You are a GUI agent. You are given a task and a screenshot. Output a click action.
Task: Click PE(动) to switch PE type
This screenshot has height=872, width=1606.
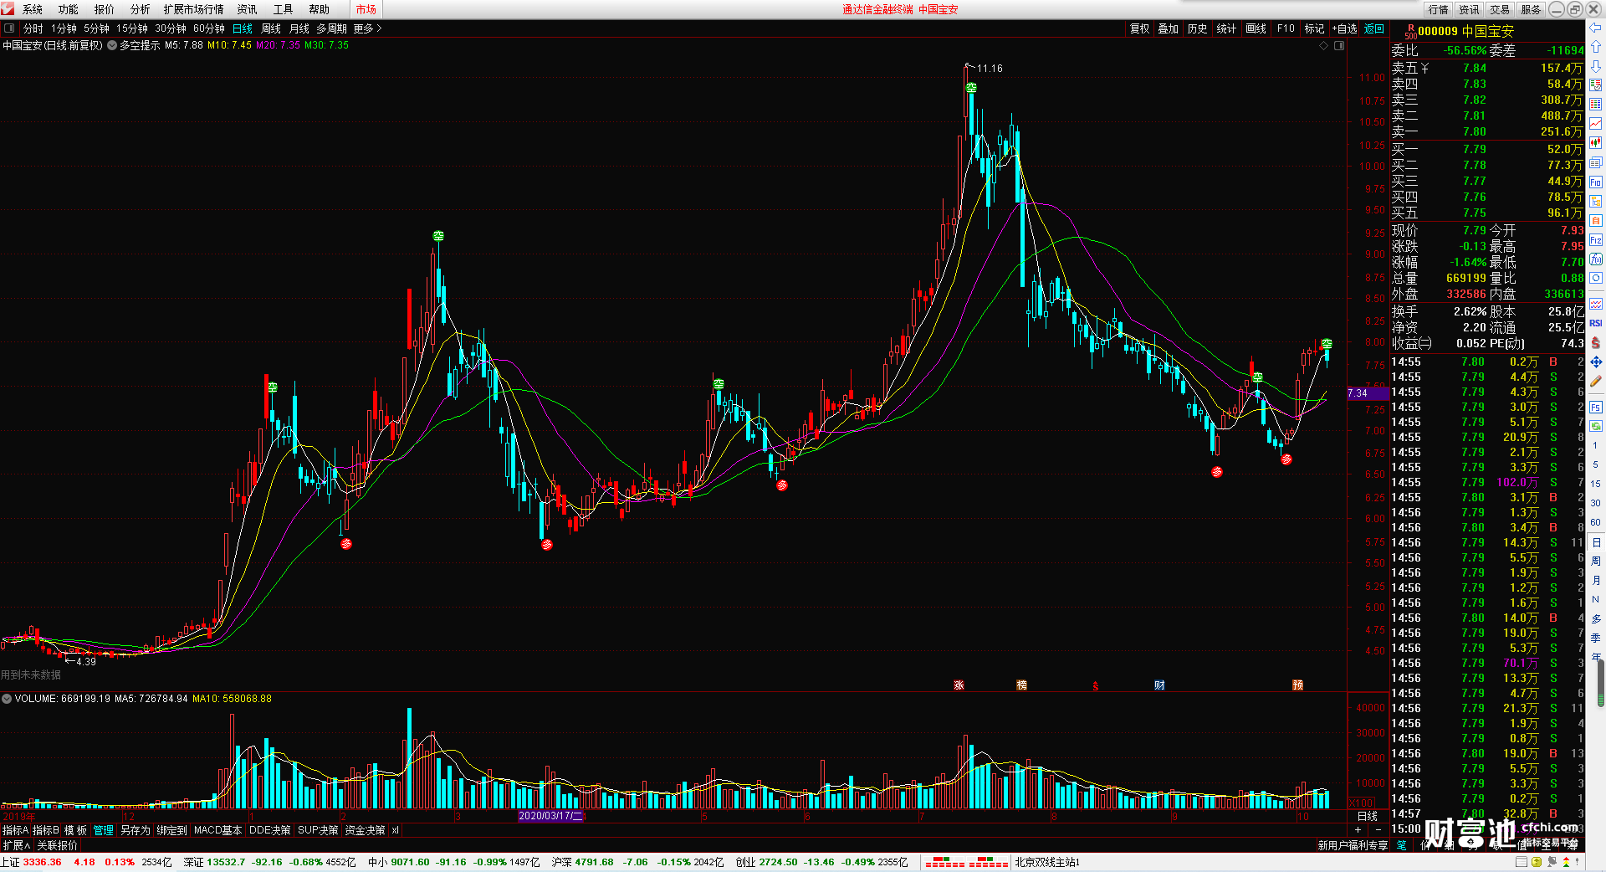click(x=1507, y=343)
